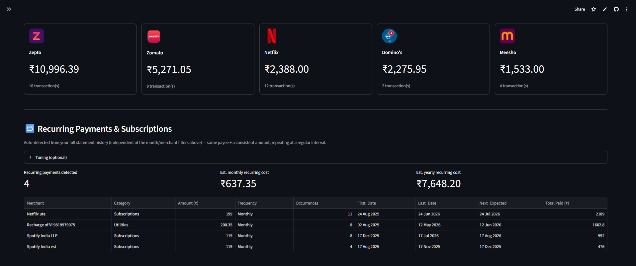This screenshot has height=266, width=636.
Task: Click the Occurrences value 11 cell
Action: [x=324, y=214]
